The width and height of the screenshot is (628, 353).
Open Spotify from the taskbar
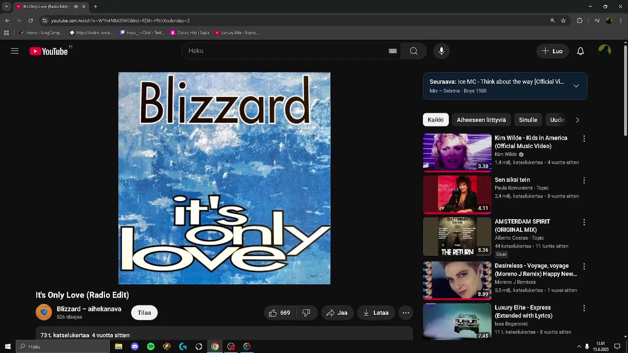151,347
